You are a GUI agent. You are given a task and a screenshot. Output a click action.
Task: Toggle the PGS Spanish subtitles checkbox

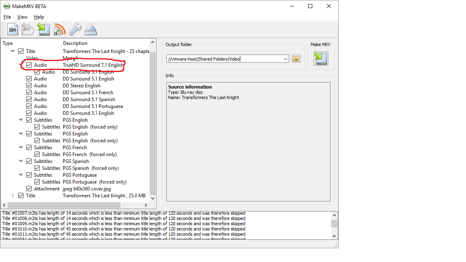click(29, 161)
